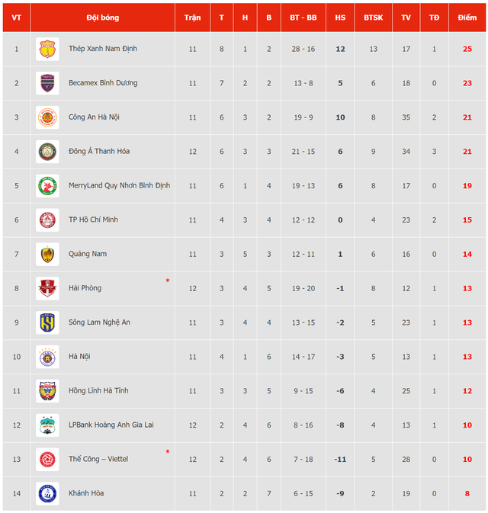Screen dimensions: 488x513
Task: Click the red asterisk beside Hải Phòng
Action: pos(168,281)
